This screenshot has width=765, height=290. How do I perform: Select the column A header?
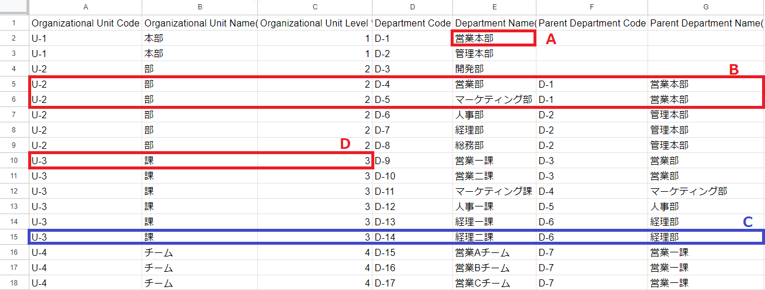coord(86,7)
